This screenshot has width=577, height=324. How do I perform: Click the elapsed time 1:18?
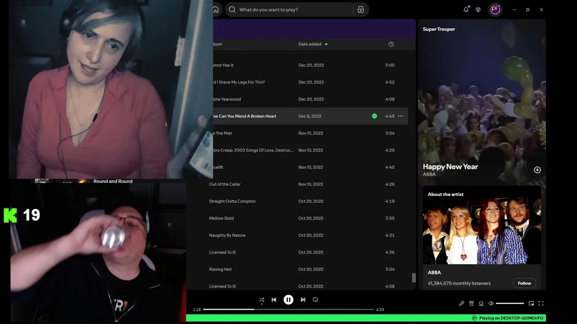pos(197,310)
